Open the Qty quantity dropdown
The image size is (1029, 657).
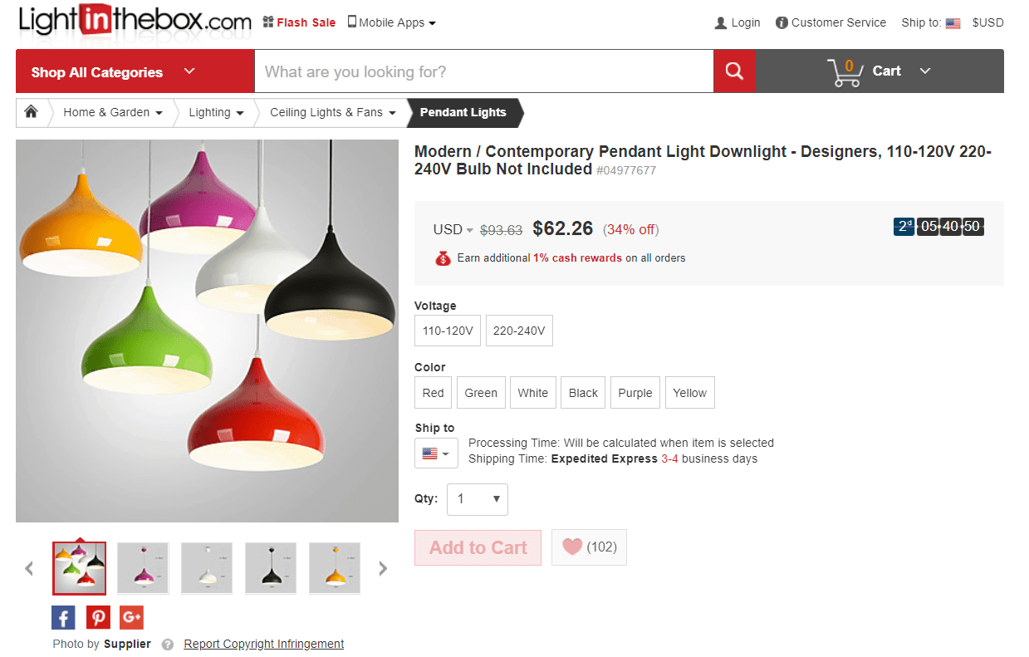(478, 499)
